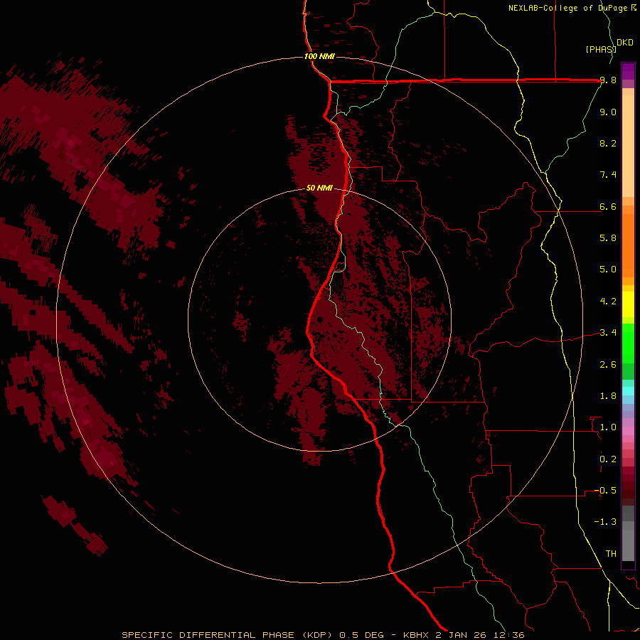
Task: Pick the purple top swatch of color bar
Action: pos(628,71)
